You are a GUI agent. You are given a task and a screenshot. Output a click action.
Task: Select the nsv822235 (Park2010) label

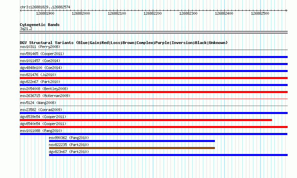click(69, 145)
